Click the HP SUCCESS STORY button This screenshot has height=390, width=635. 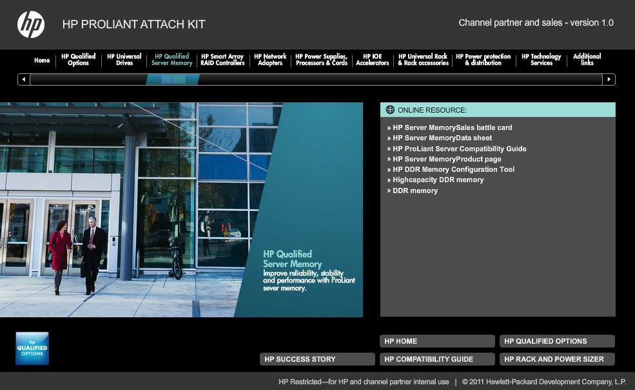point(317,359)
